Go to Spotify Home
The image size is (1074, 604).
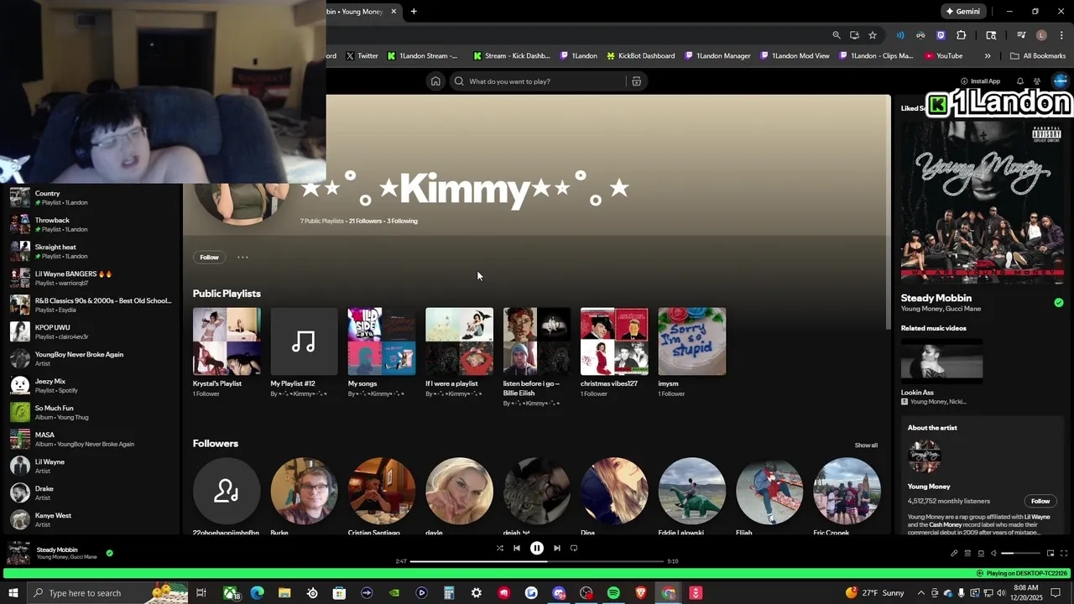[x=435, y=81]
